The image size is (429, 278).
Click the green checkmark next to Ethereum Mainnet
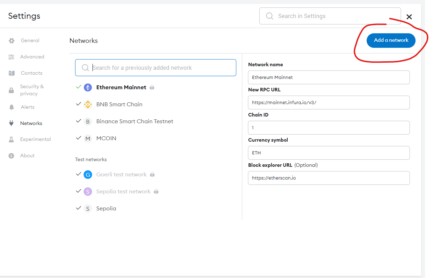coord(79,87)
